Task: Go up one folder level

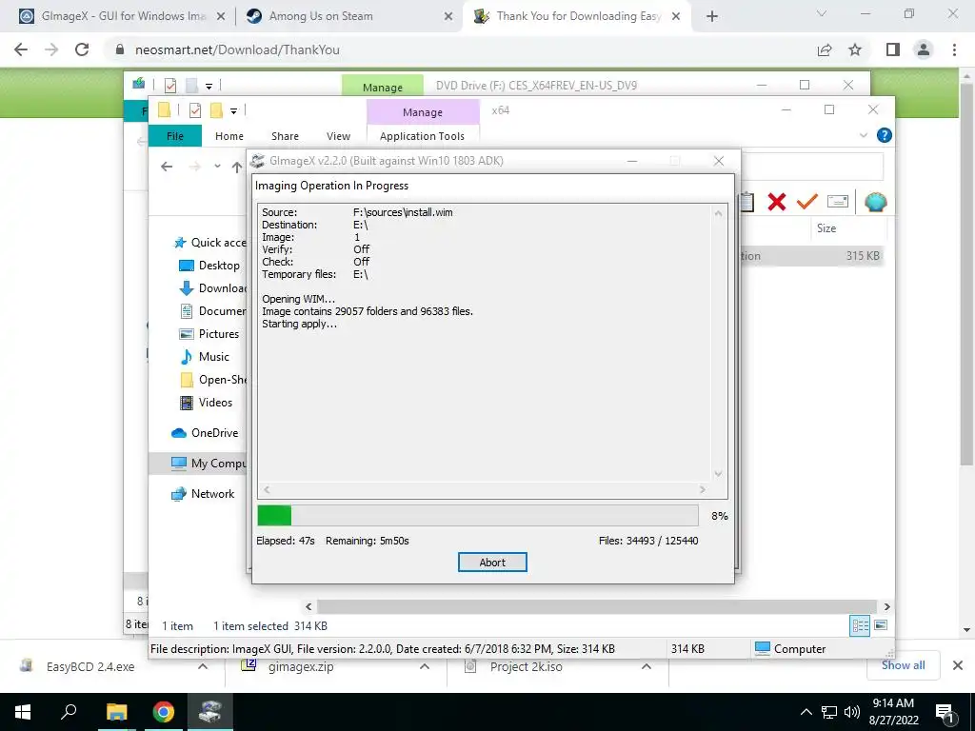Action: click(x=236, y=167)
